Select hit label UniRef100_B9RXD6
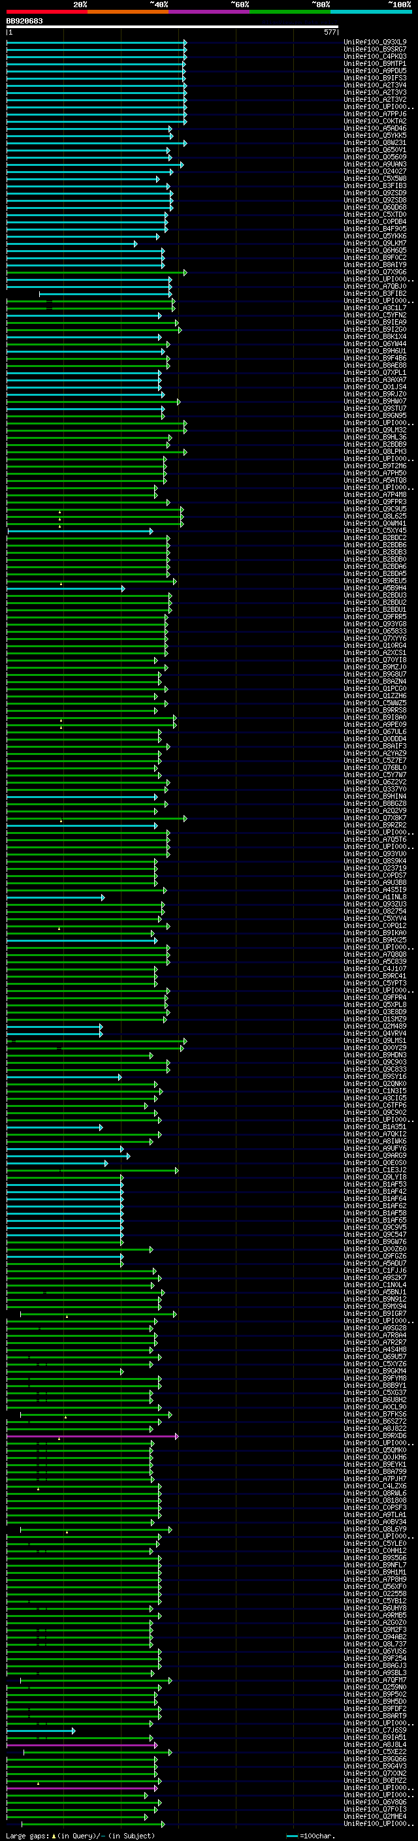Screen dimensions: 418x1841 (375, 1436)
